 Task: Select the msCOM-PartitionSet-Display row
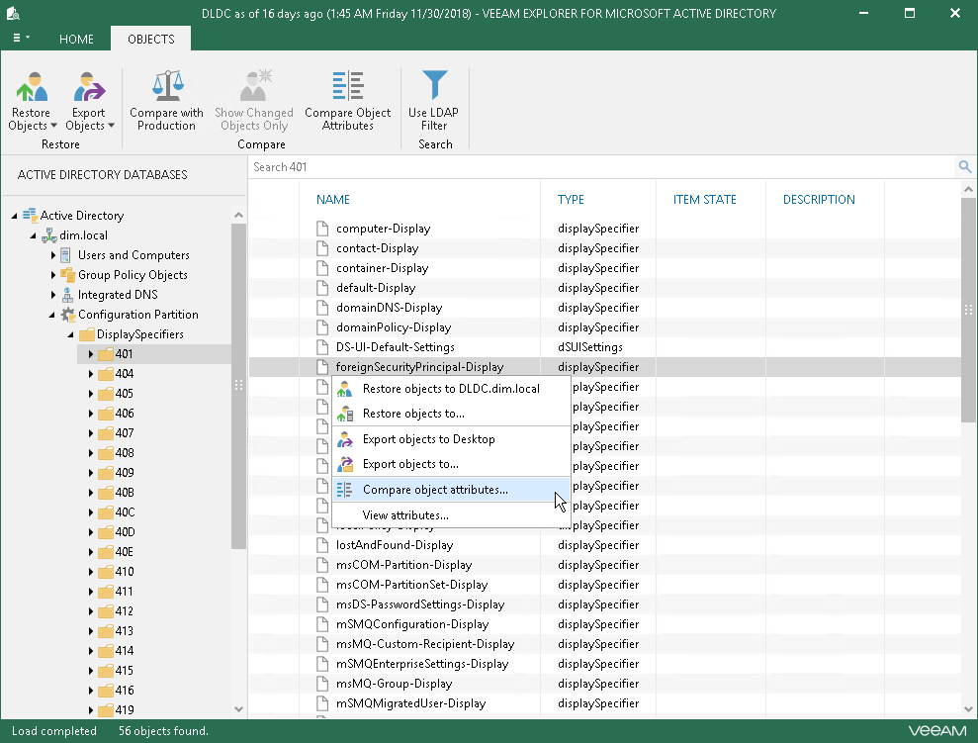pos(605,585)
